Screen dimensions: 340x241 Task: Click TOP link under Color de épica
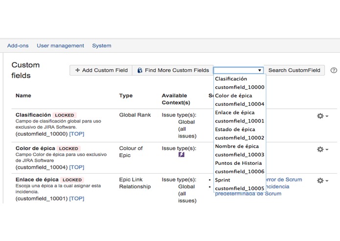tap(76, 167)
